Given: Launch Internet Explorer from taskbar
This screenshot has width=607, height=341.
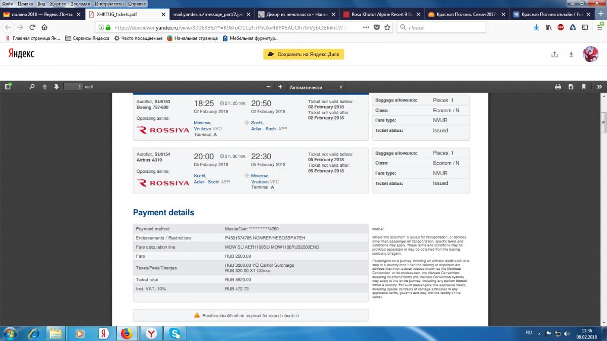Looking at the screenshot, I should tap(33, 333).
